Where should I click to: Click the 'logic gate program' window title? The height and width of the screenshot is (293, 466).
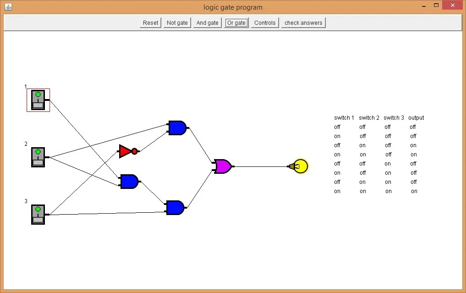point(233,7)
